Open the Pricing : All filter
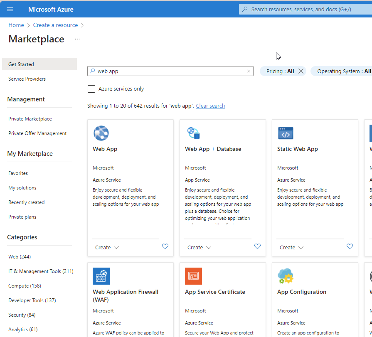Viewport: 372px width, 337px height. [280, 71]
